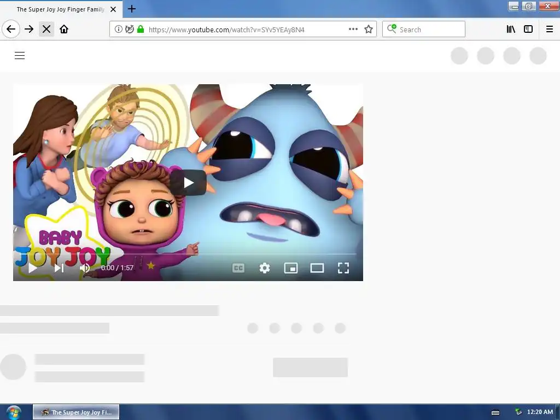Toggle the Firefox sidebar view

[528, 30]
